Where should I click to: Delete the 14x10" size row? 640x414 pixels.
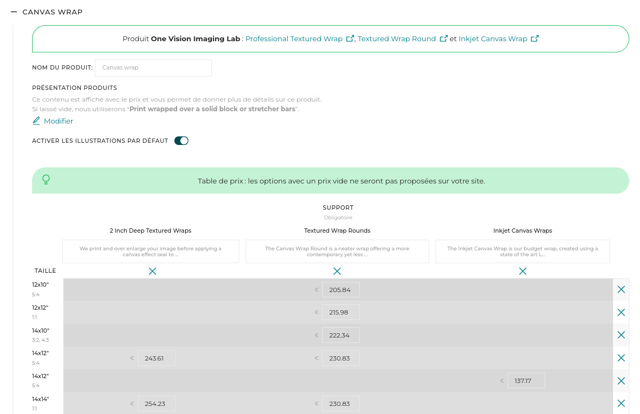621,335
